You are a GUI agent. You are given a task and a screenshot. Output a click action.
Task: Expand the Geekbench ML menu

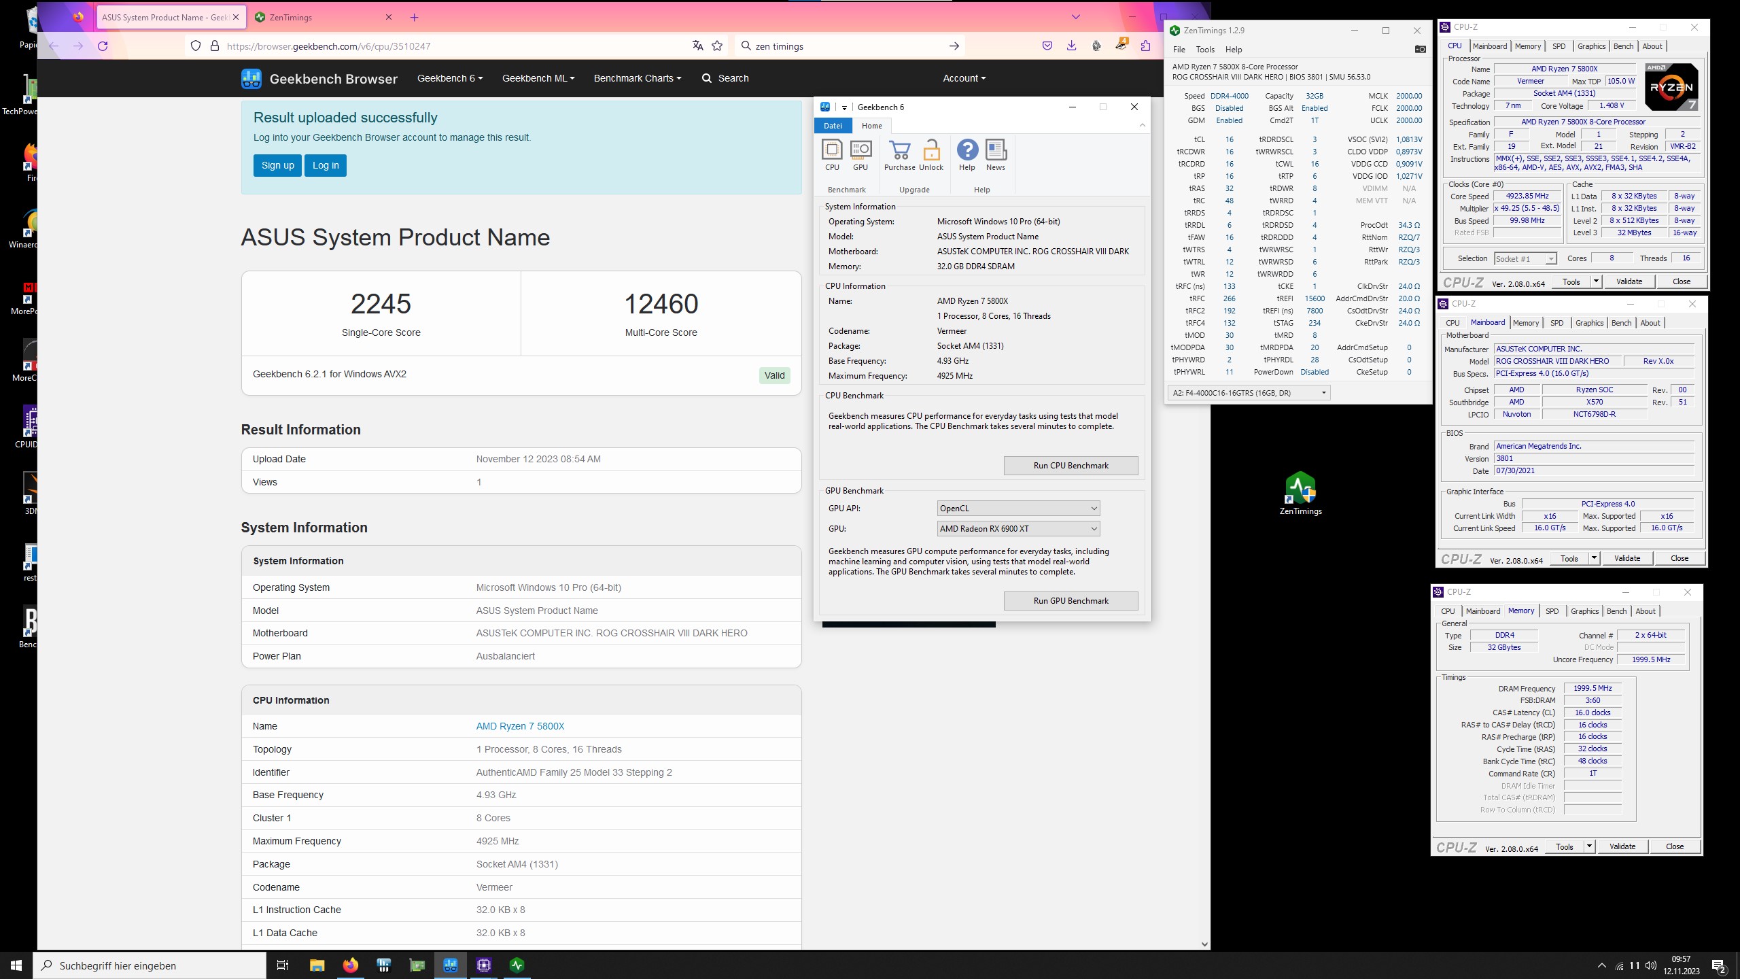pos(538,78)
